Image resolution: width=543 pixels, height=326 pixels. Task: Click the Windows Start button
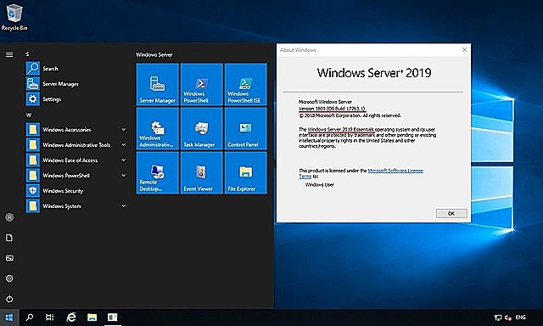point(9,318)
